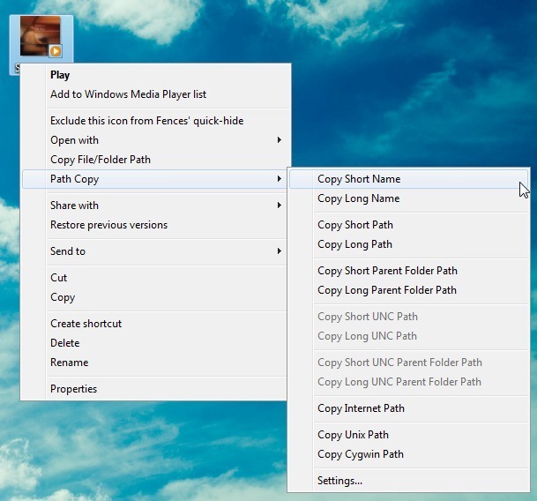The height and width of the screenshot is (501, 537).
Task: Expand the Open with submenu arrow
Action: [x=280, y=140]
